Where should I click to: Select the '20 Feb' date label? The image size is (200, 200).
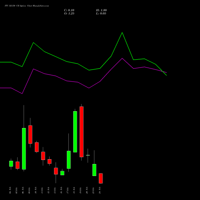(x=87, y=190)
